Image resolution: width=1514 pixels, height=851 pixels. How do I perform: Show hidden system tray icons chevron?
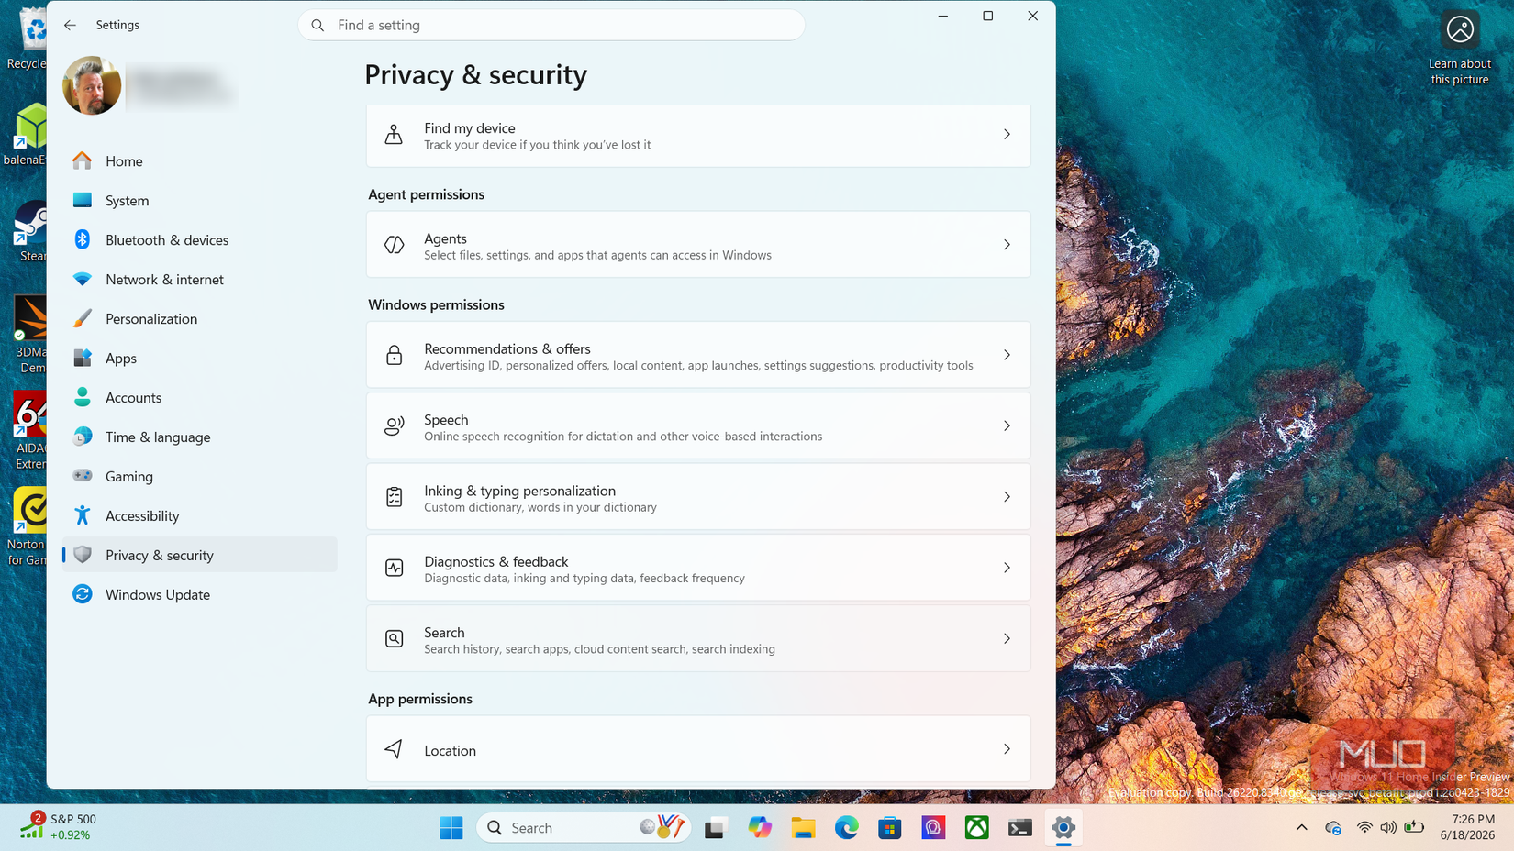pyautogui.click(x=1301, y=827)
